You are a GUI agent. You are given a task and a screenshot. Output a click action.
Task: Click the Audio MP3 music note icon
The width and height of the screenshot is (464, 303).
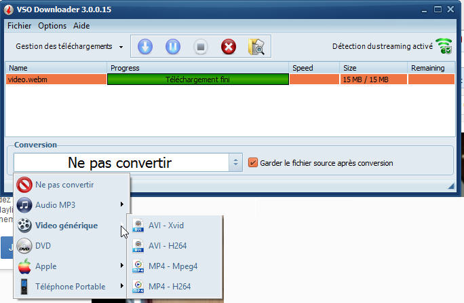tap(24, 205)
